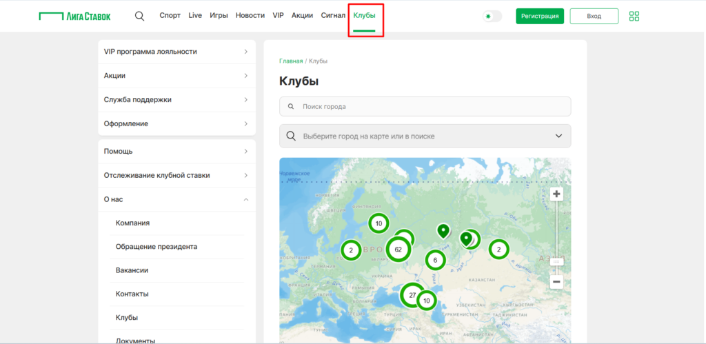Click the map zoom slider handle
Screen dimensions: 706x344
(557, 261)
